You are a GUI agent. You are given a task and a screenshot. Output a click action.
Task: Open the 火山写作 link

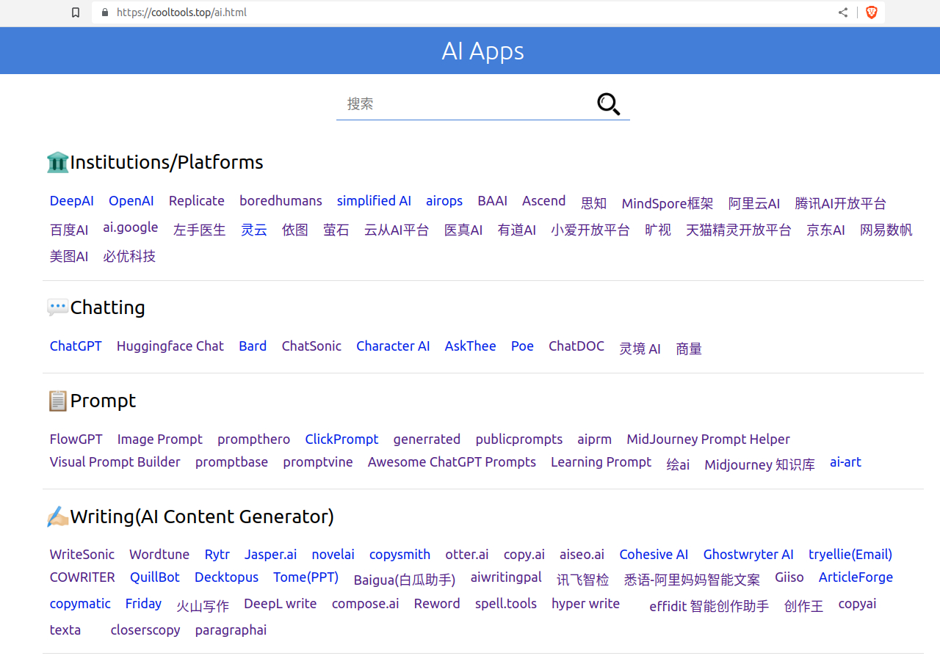click(x=203, y=607)
